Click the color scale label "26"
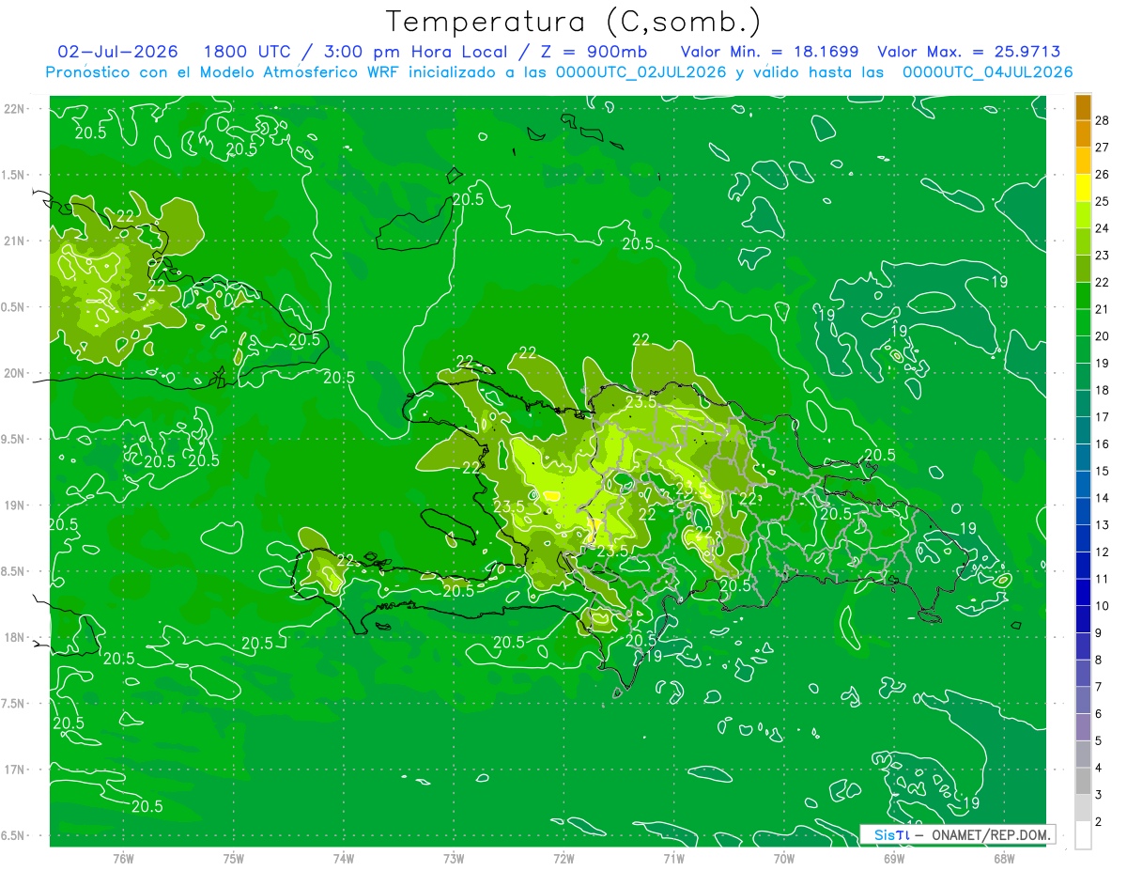1127x871 pixels. pyautogui.click(x=1102, y=174)
